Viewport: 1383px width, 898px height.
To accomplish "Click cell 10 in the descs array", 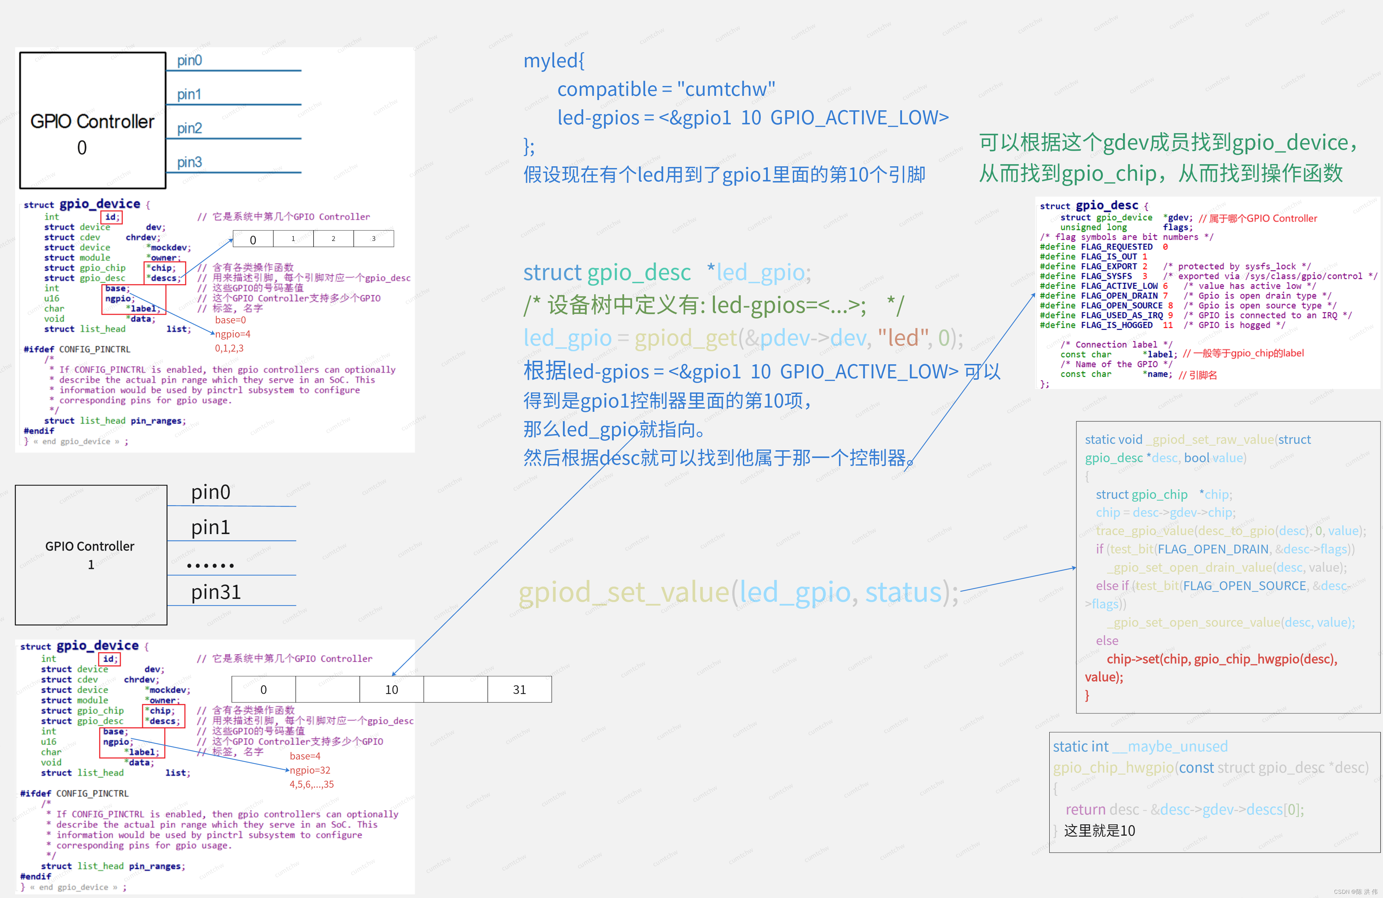I will click(x=391, y=689).
